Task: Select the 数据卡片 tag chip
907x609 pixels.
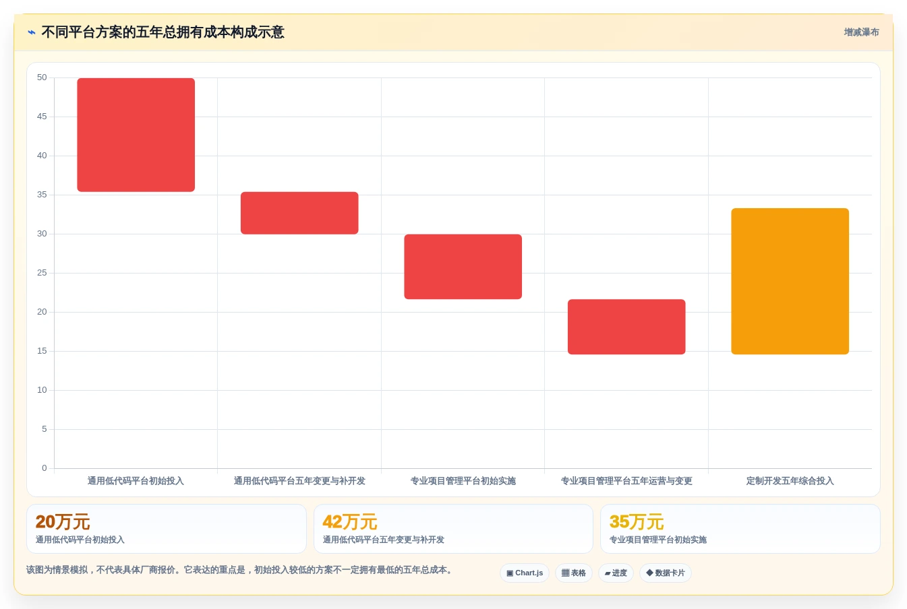Action: 666,573
